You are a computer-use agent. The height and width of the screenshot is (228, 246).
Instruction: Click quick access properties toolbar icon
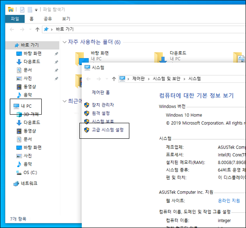pyautogui.click(x=22, y=10)
